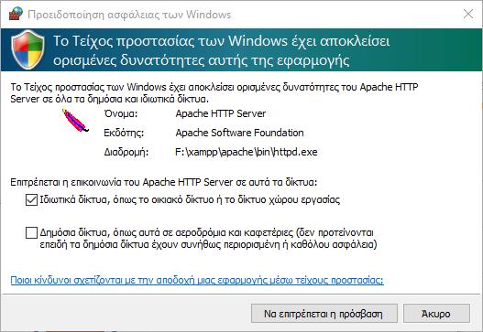This screenshot has height=332, width=483.
Task: Click the green banner heading text
Action: coord(222,50)
